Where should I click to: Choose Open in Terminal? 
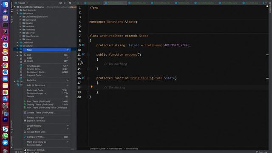tap(46, 121)
